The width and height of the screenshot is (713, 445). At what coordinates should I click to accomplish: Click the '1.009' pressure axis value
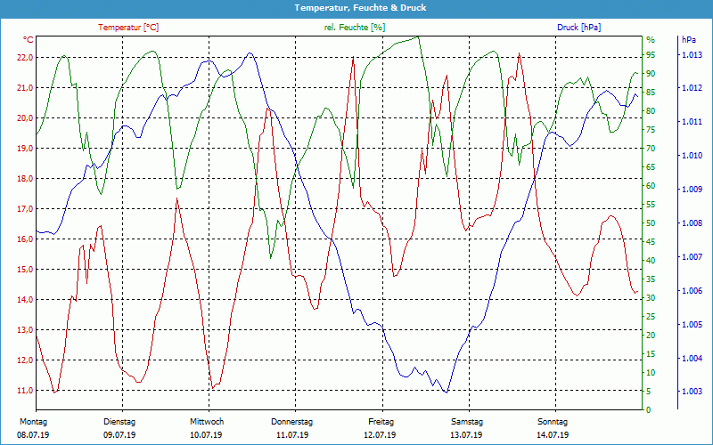692,190
